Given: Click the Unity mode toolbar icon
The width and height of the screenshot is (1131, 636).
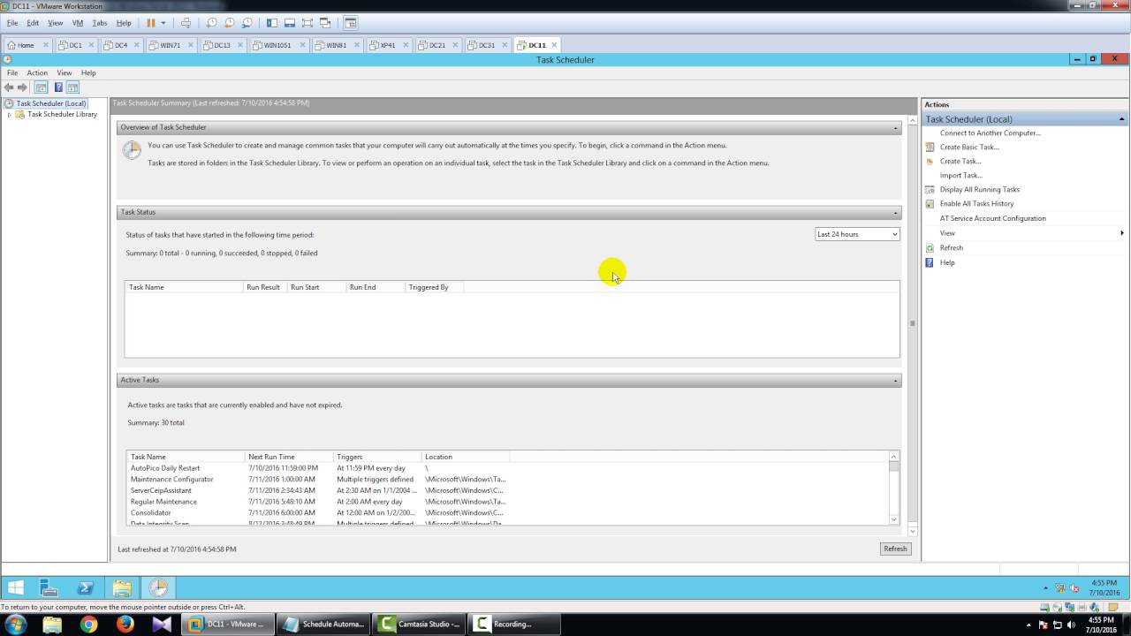Looking at the screenshot, I should coord(325,23).
